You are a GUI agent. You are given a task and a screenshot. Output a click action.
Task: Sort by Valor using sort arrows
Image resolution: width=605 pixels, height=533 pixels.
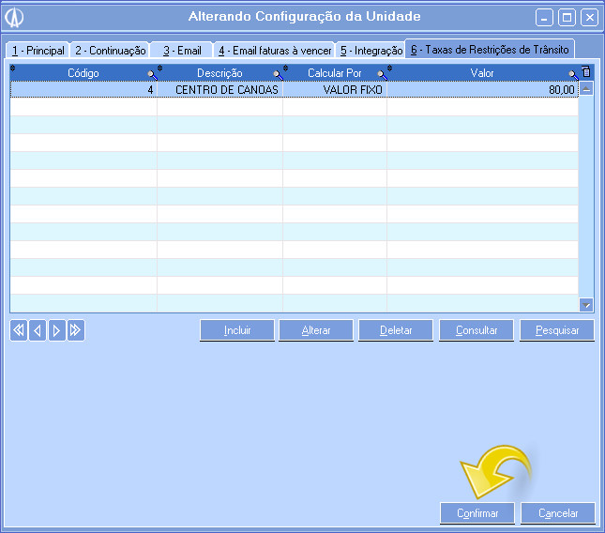[x=389, y=69]
